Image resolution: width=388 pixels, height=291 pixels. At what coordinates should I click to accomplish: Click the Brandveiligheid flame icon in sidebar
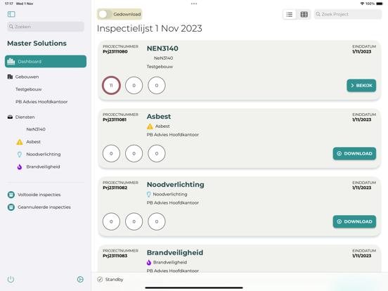coord(20,167)
